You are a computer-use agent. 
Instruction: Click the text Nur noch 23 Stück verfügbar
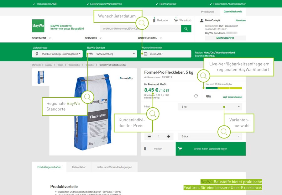pos(219,84)
